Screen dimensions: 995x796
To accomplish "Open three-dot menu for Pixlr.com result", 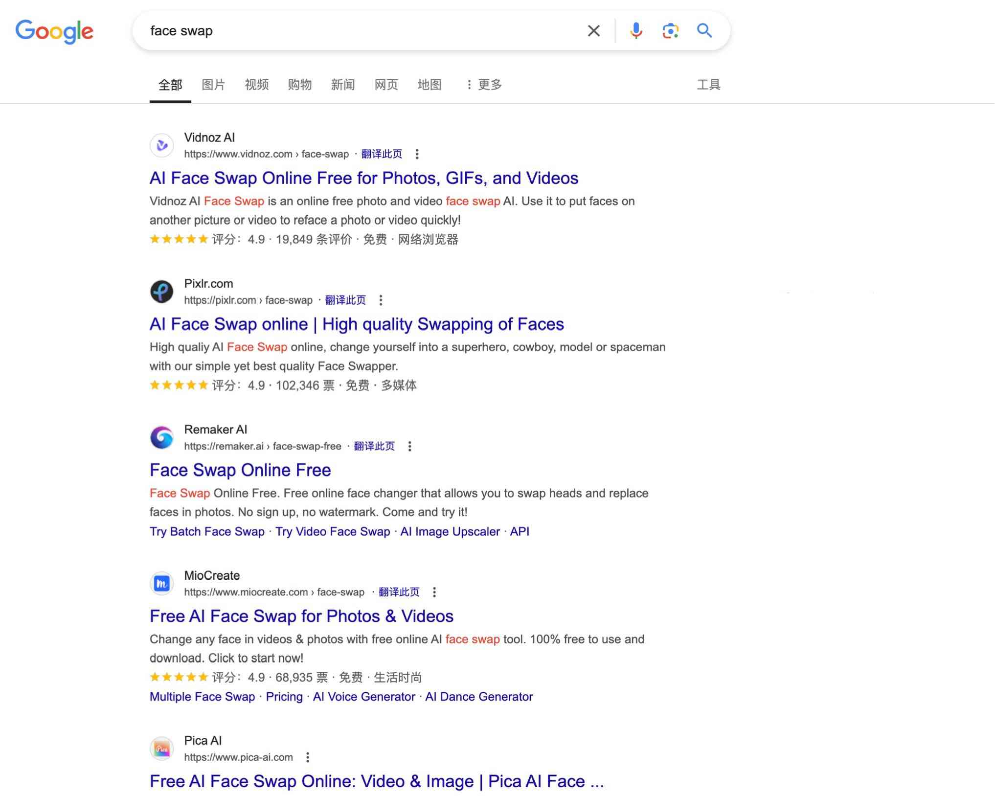I will tap(381, 300).
